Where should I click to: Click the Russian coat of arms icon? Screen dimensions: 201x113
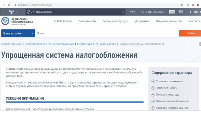(x=11, y=12)
